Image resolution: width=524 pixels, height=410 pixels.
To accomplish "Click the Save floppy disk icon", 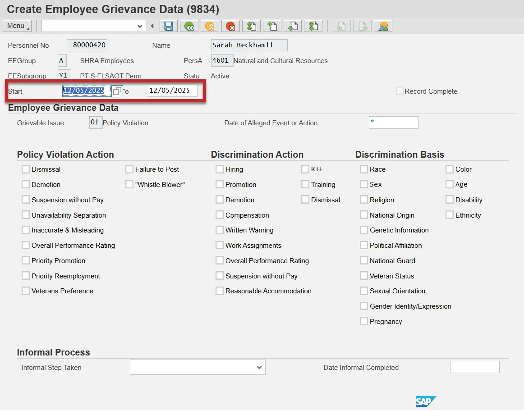I will click(168, 26).
